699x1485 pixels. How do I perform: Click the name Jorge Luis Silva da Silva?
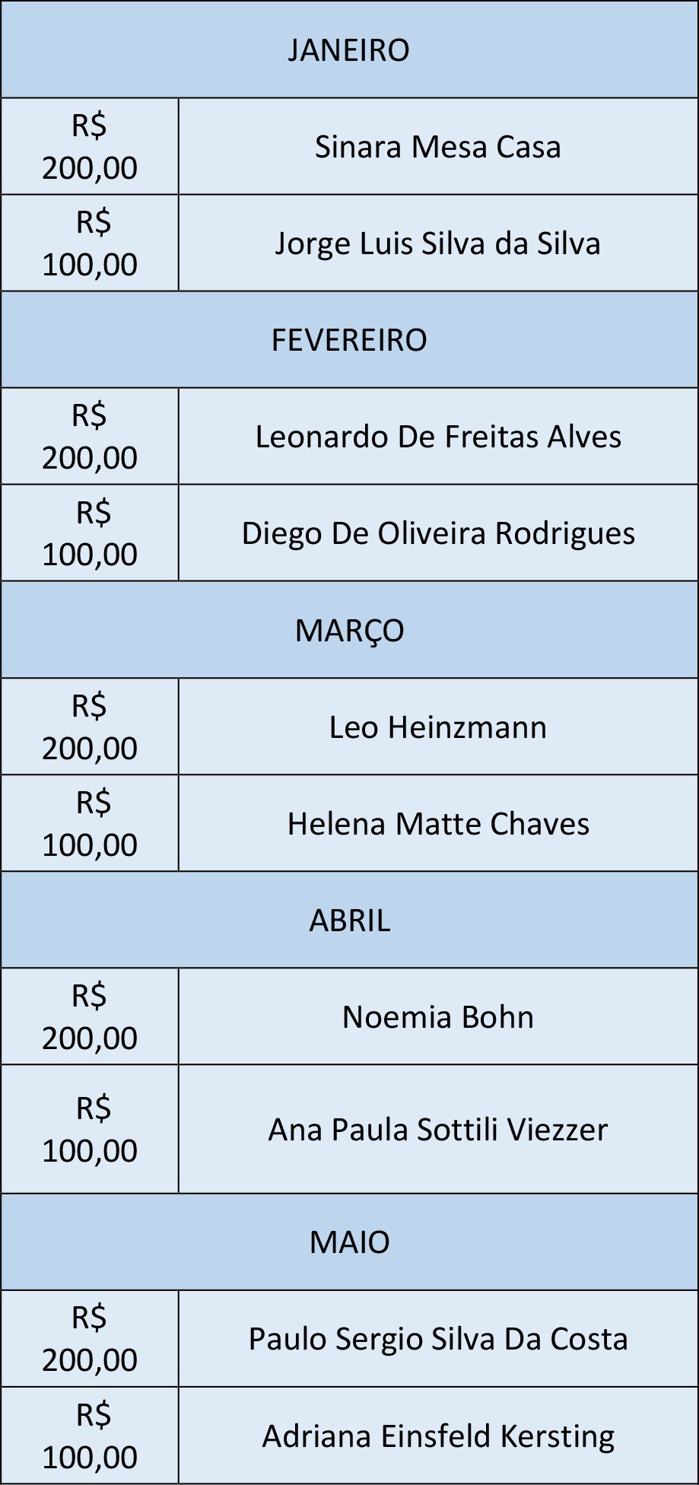(438, 243)
